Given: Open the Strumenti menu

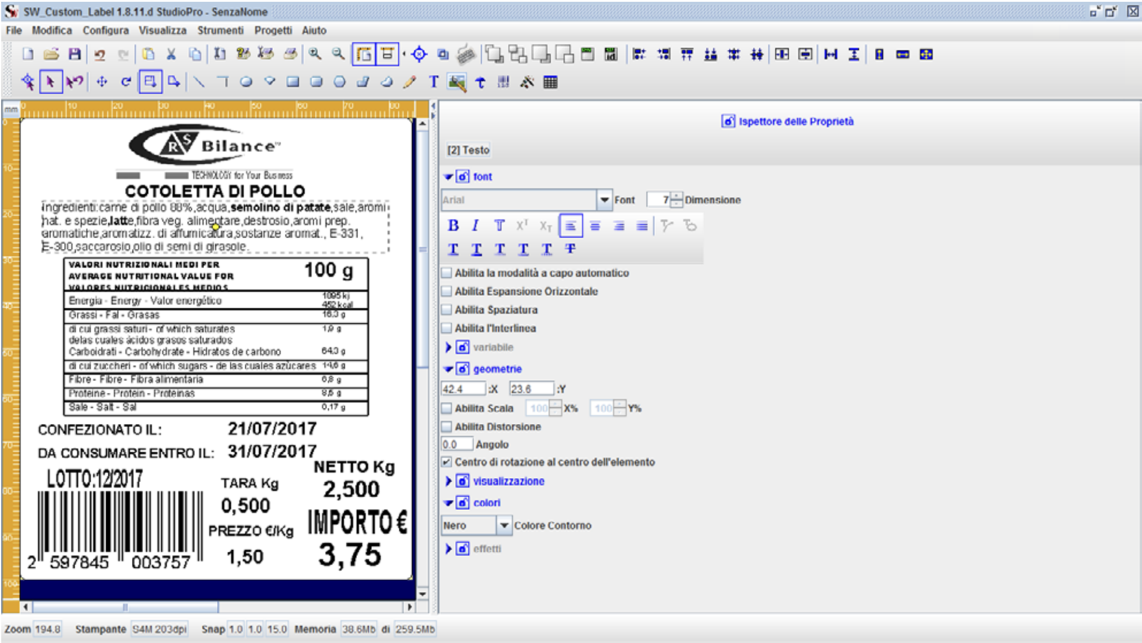Looking at the screenshot, I should 220,31.
